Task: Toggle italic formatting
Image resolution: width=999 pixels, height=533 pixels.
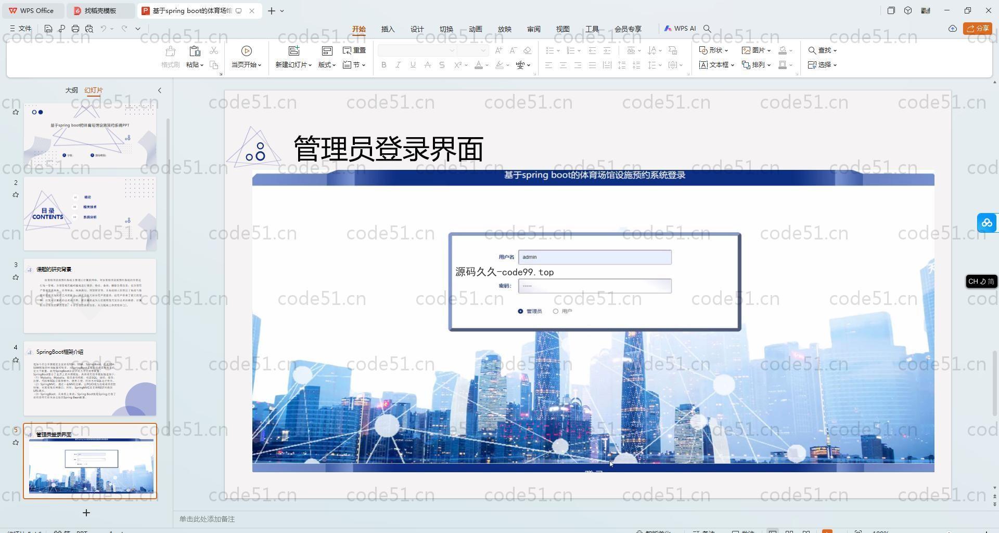Action: coord(398,65)
